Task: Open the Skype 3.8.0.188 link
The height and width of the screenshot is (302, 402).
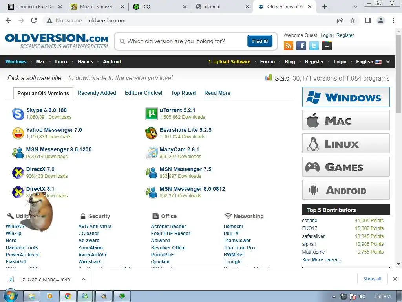Action: pyautogui.click(x=46, y=110)
